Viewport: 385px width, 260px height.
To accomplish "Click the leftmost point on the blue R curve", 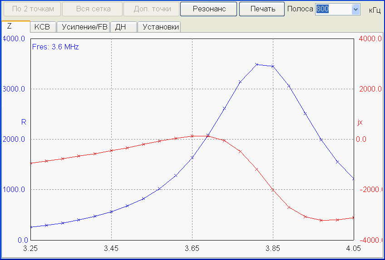I will (x=31, y=227).
